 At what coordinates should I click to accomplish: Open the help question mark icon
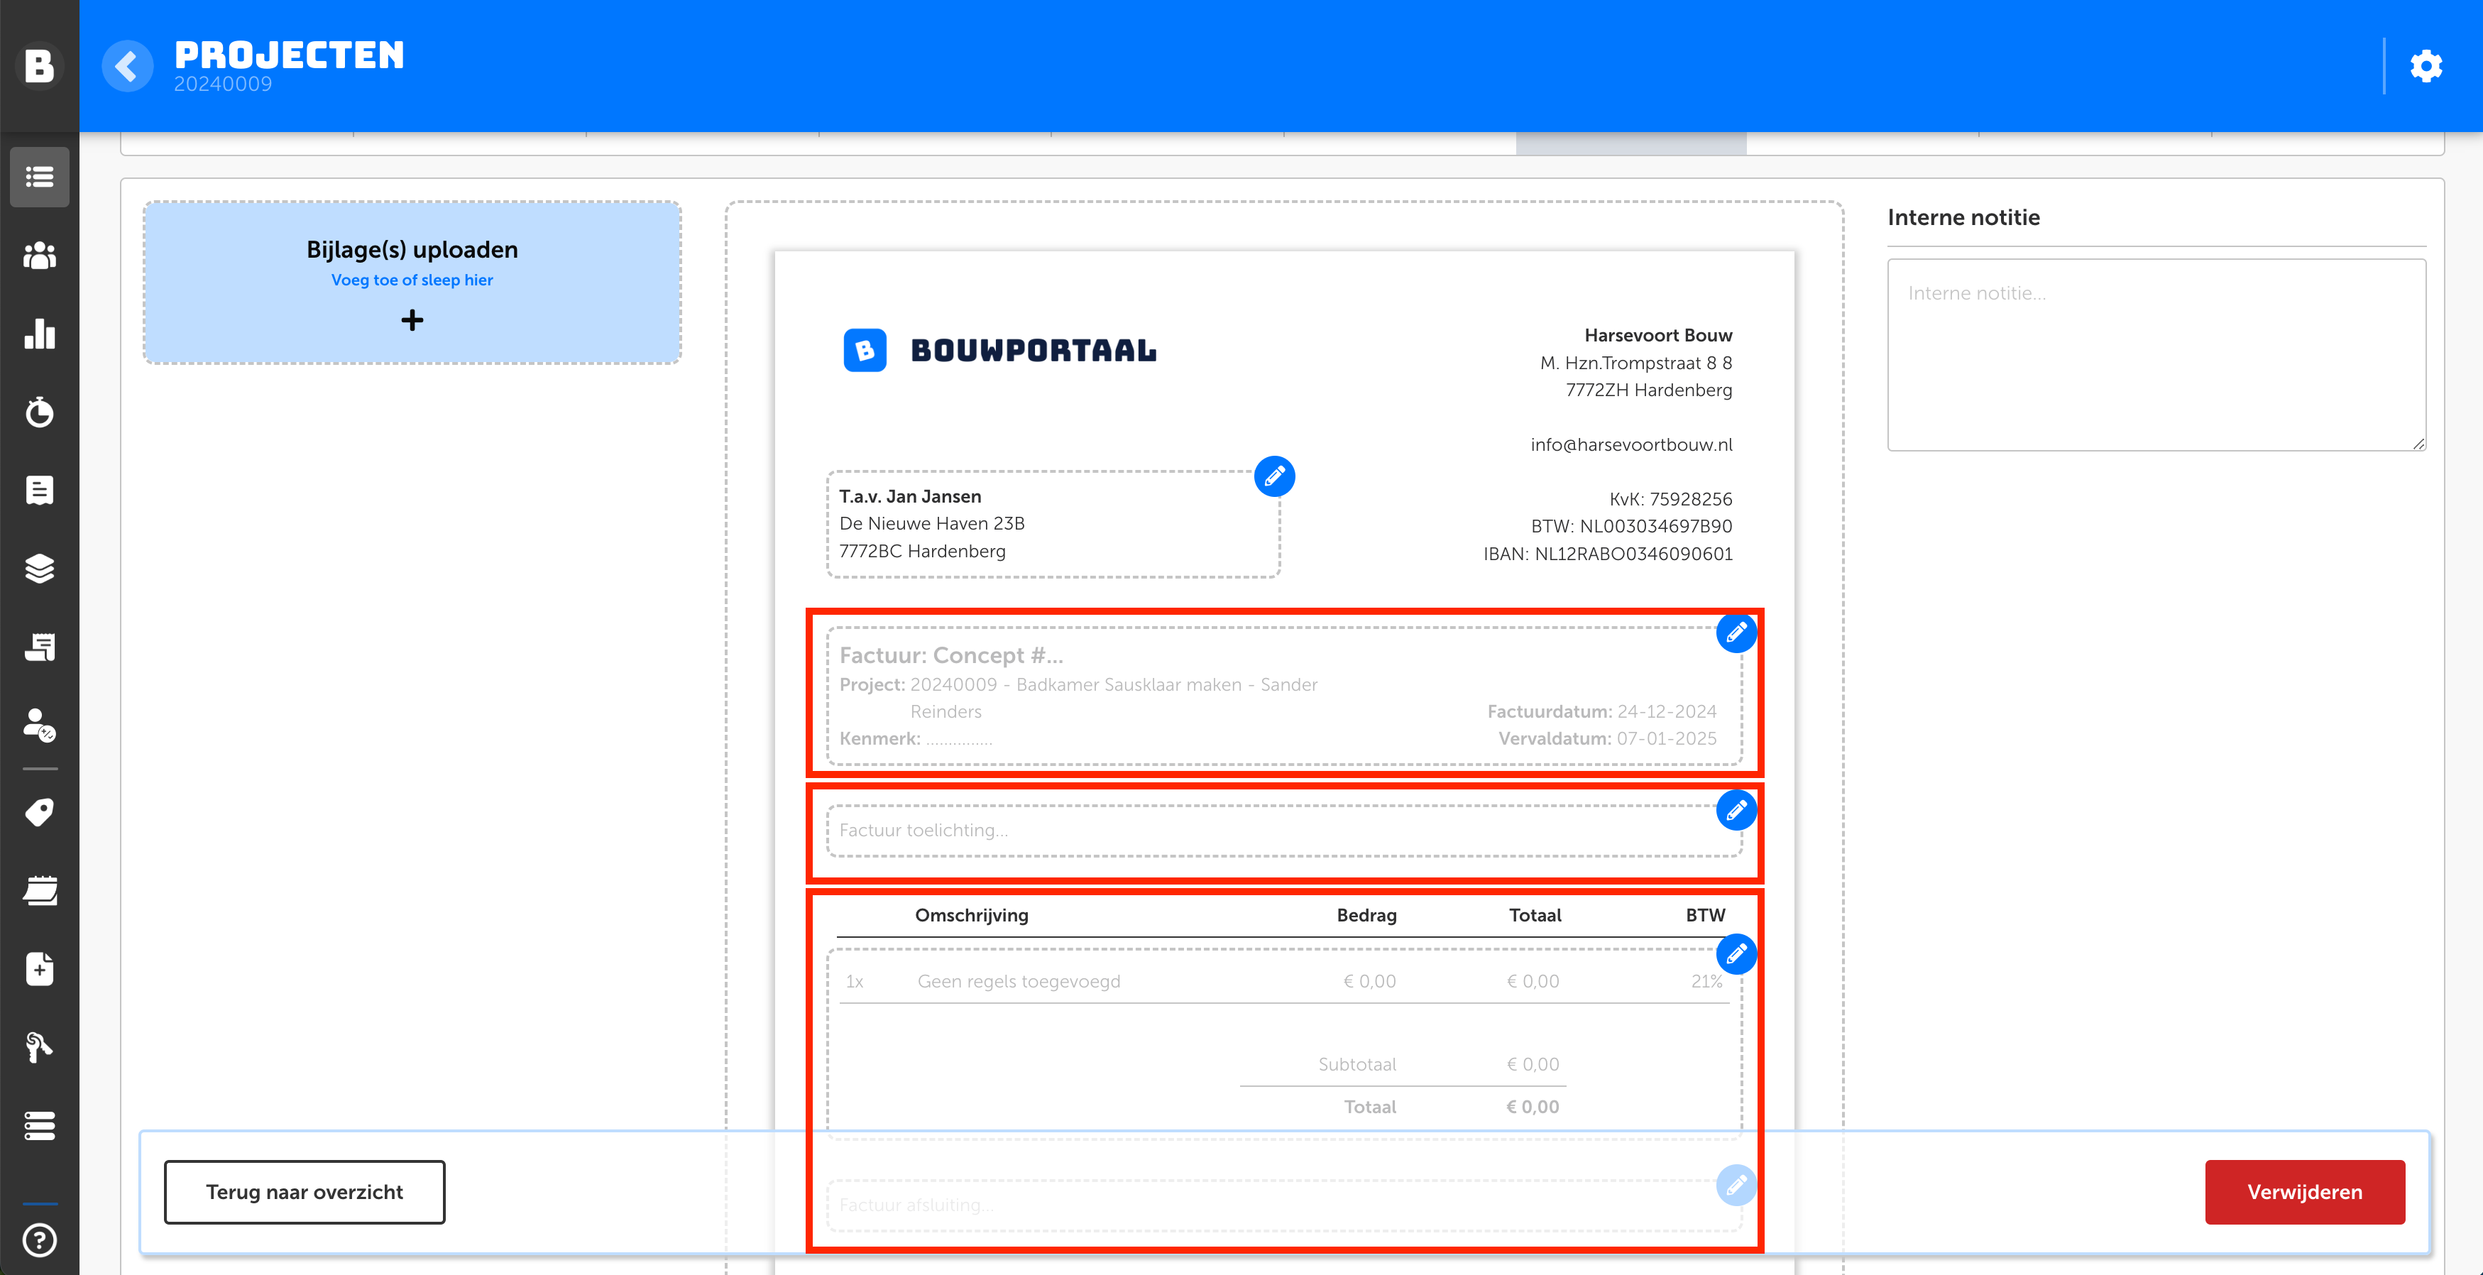click(x=40, y=1240)
